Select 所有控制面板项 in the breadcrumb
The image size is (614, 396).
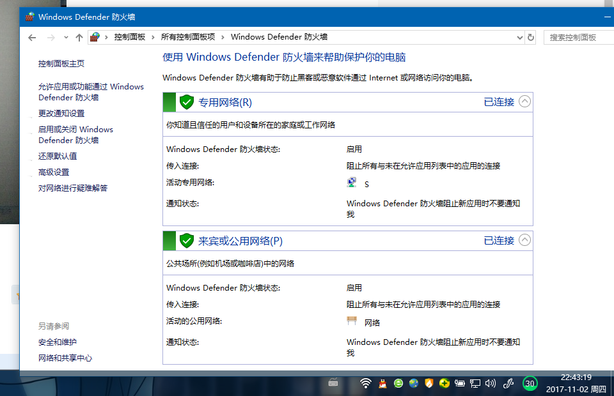(x=188, y=37)
